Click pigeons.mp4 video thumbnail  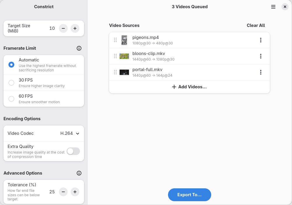click(124, 40)
